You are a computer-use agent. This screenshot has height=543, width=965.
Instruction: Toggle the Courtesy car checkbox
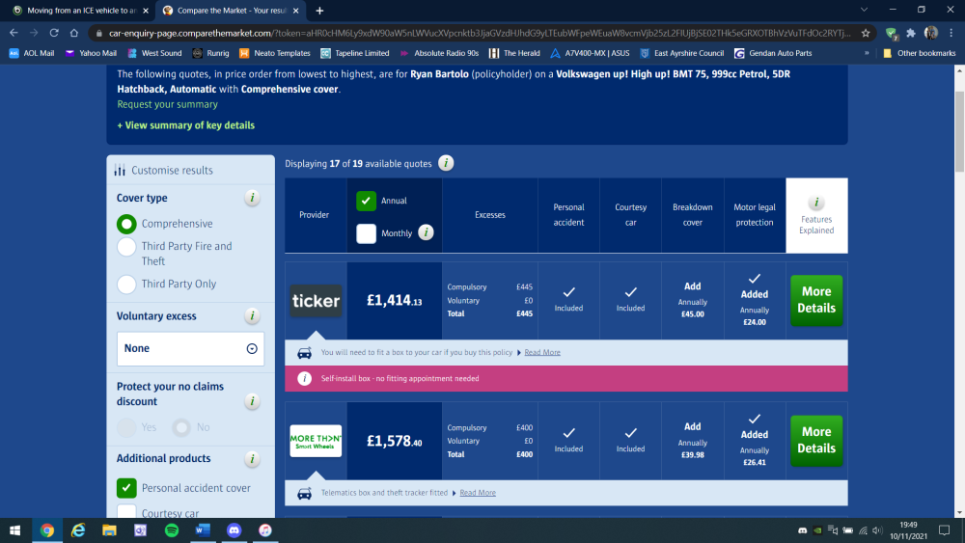coord(126,511)
